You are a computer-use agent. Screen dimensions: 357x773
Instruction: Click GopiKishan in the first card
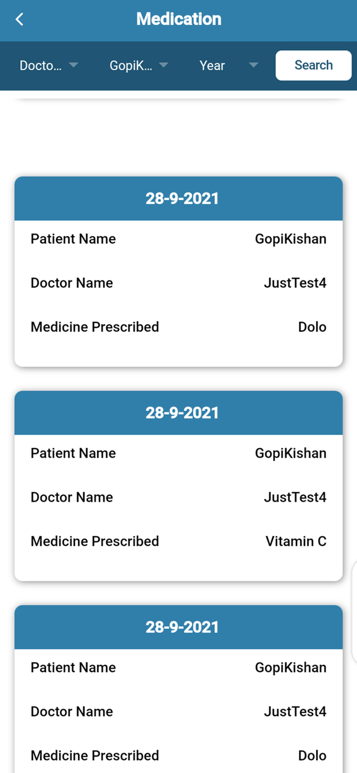tap(291, 239)
